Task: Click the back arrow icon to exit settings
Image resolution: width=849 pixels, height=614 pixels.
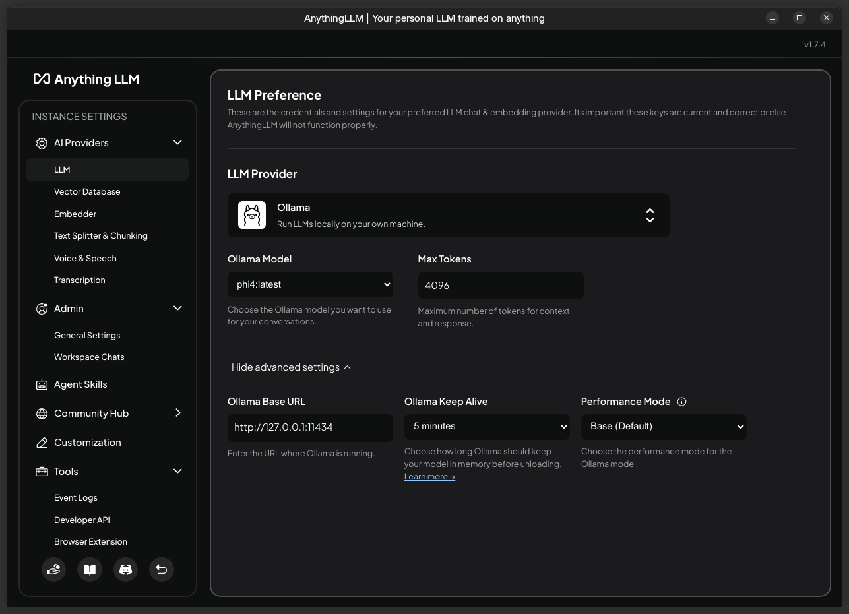Action: (162, 569)
